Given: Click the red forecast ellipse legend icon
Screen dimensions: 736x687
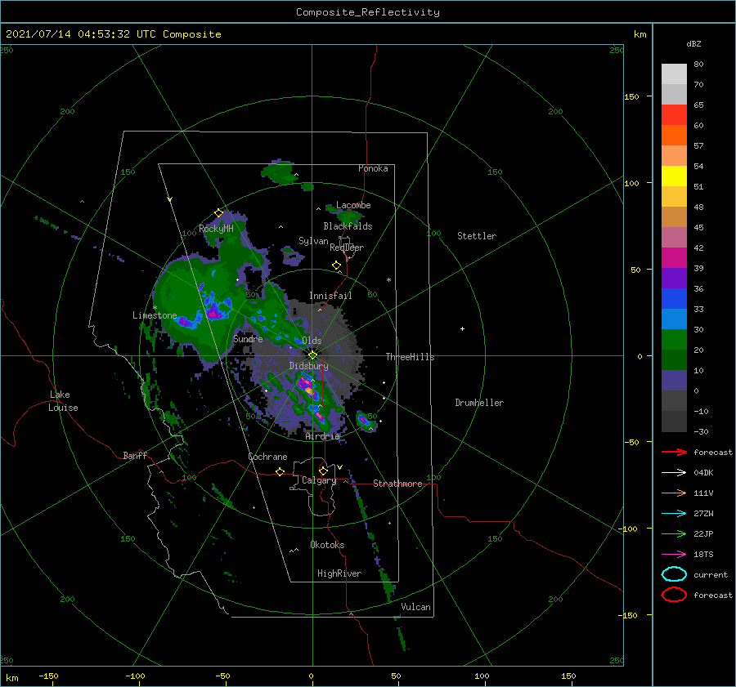Looking at the screenshot, I should click(x=674, y=595).
